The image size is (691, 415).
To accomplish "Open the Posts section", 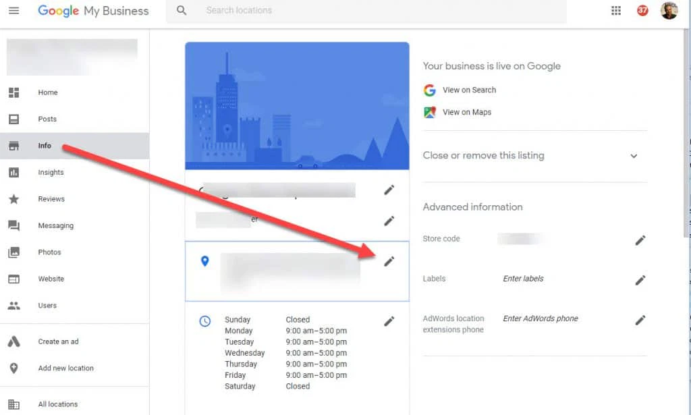I will click(x=47, y=119).
